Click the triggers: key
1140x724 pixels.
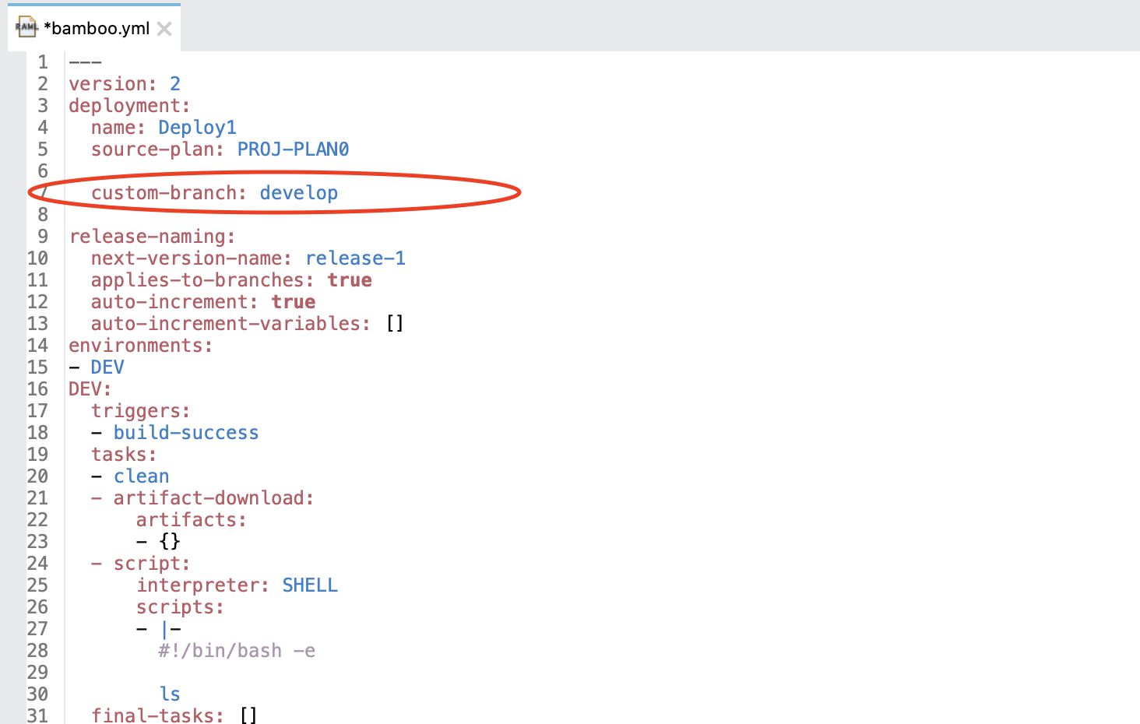point(141,411)
